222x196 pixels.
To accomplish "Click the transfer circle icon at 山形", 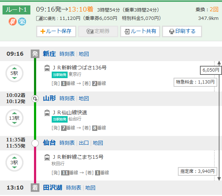I will point(35,98).
